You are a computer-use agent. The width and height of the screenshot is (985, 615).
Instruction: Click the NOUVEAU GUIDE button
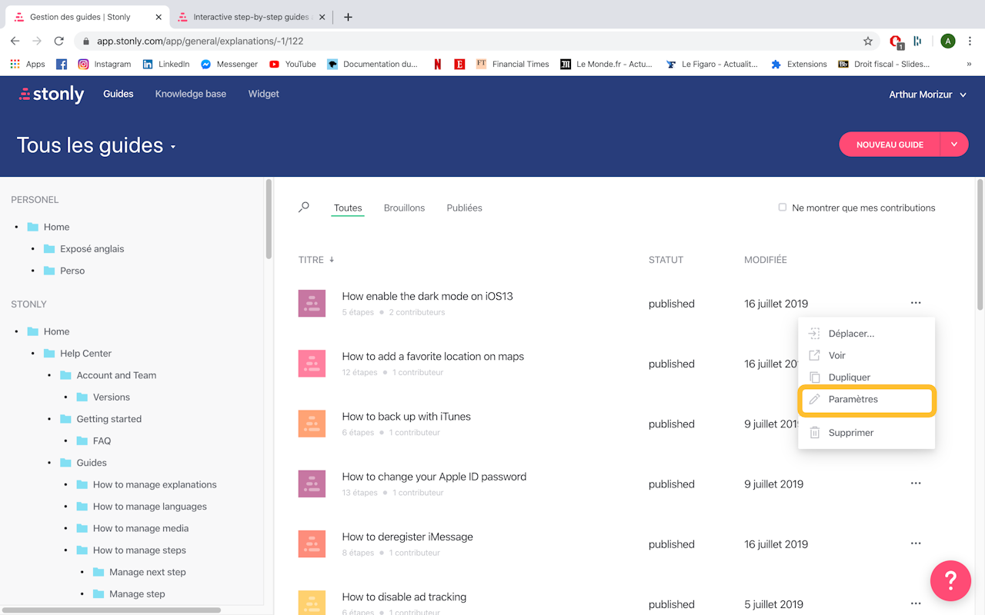point(890,145)
